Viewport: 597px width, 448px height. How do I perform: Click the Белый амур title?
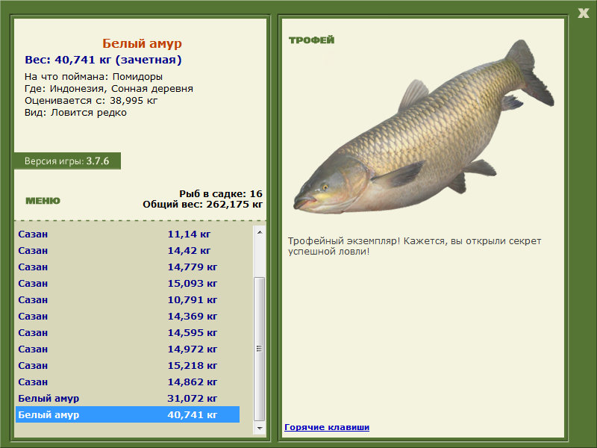[142, 43]
